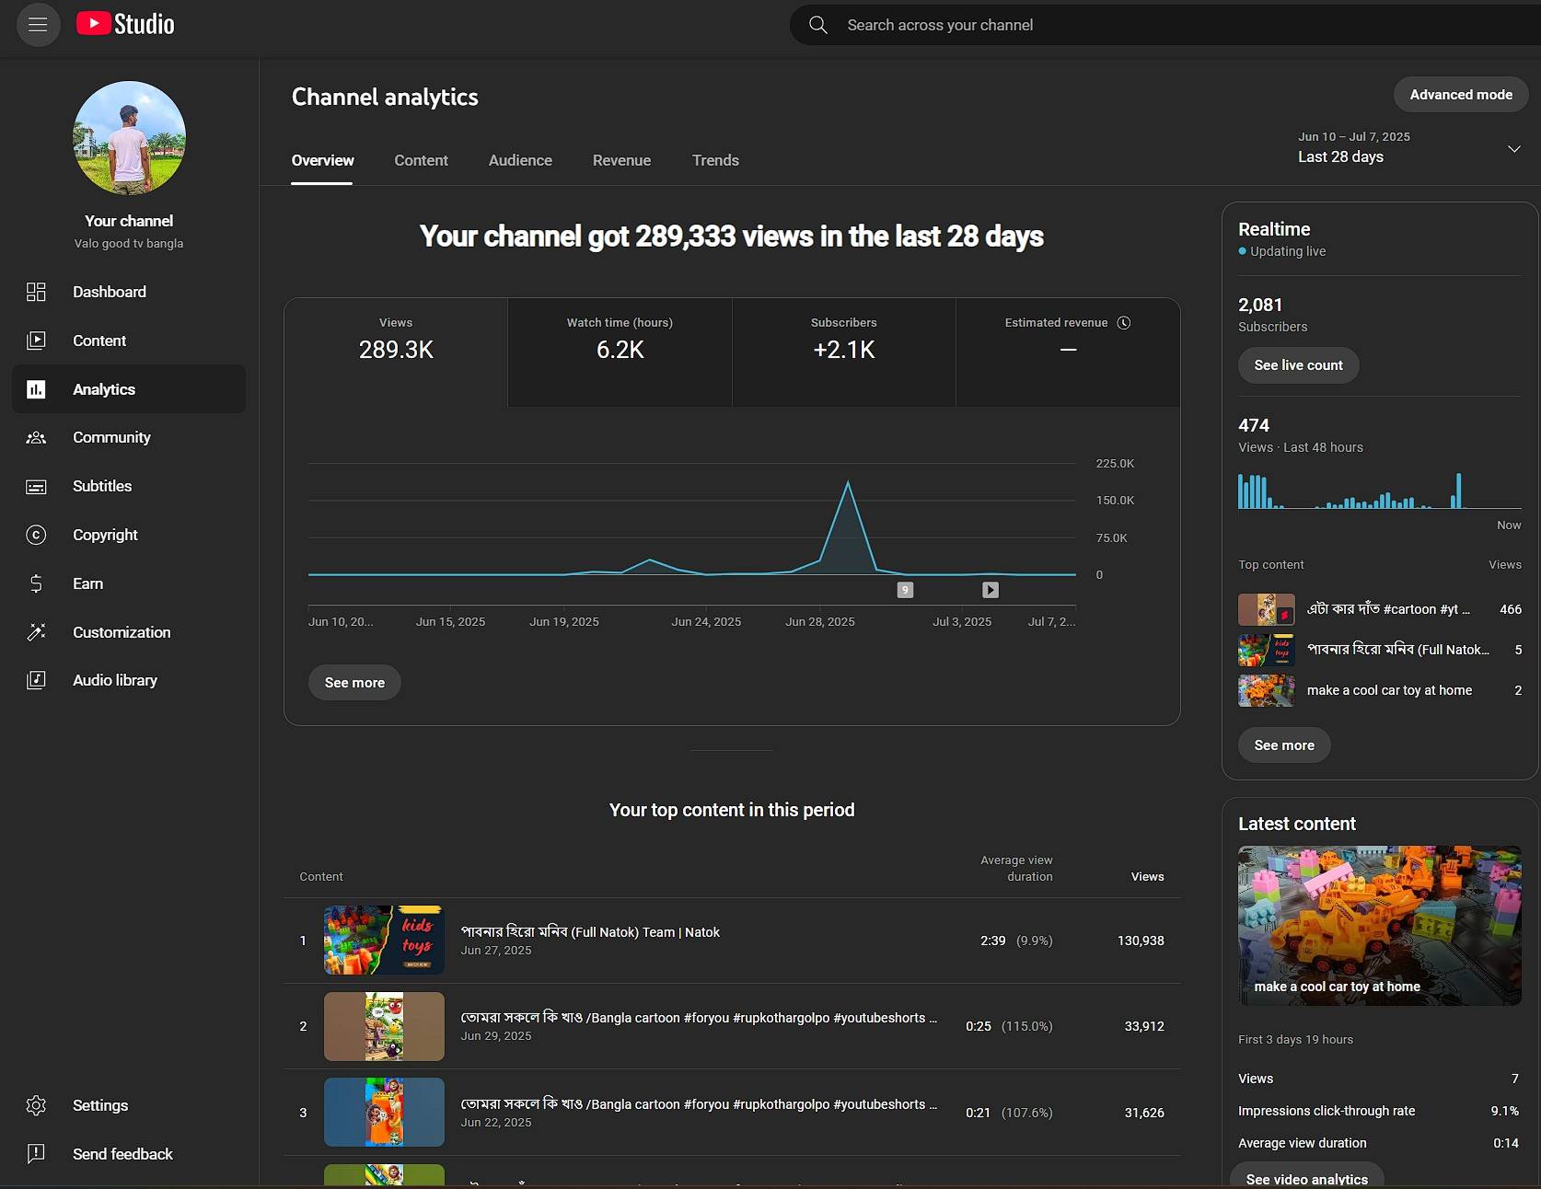Open the Copyright section
The width and height of the screenshot is (1541, 1189).
click(104, 535)
